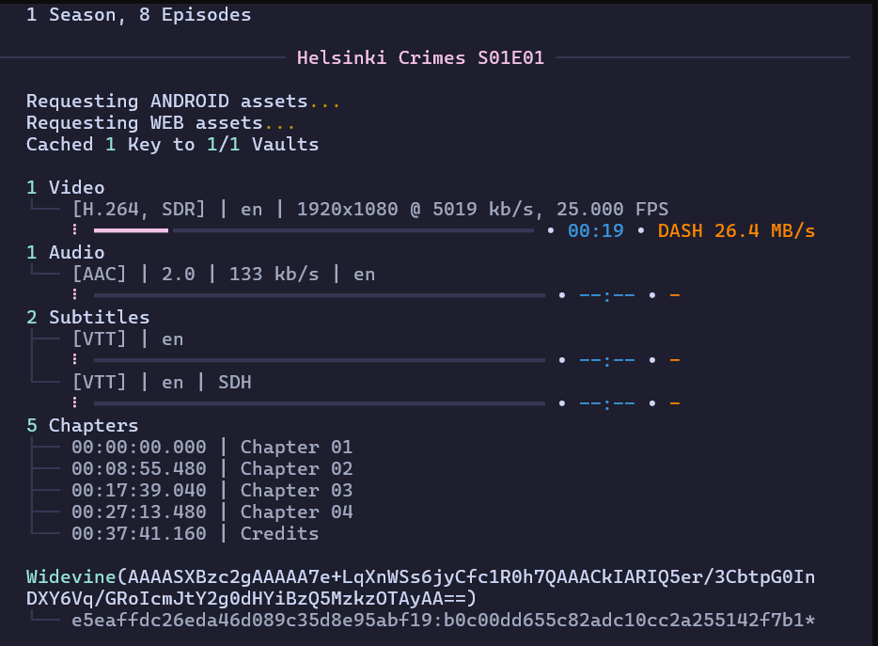Click the 5 Chapters section heading
This screenshot has height=646, width=878.
(x=82, y=425)
